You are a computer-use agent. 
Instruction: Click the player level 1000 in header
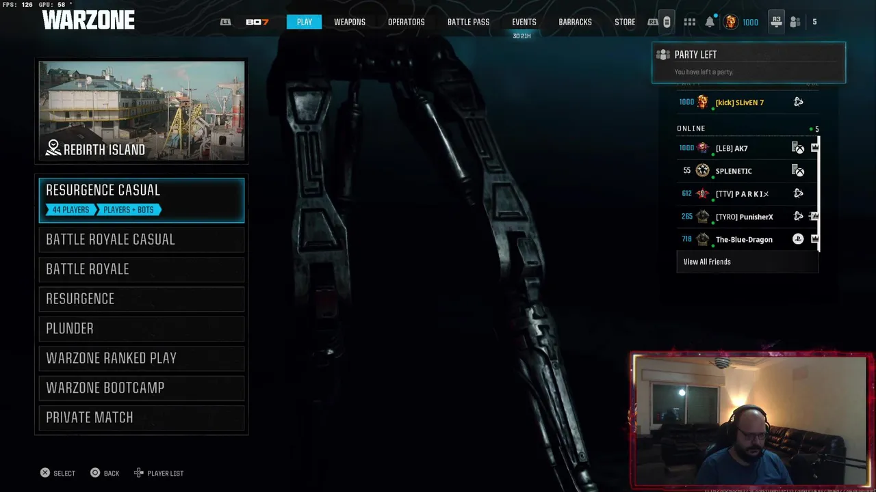tap(750, 22)
